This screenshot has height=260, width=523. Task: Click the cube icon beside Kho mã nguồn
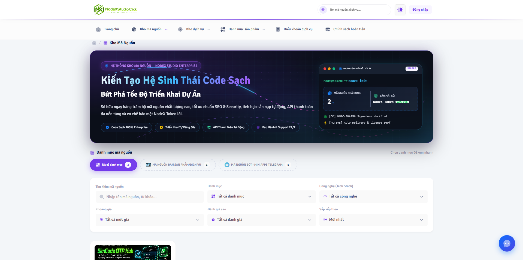pyautogui.click(x=134, y=29)
